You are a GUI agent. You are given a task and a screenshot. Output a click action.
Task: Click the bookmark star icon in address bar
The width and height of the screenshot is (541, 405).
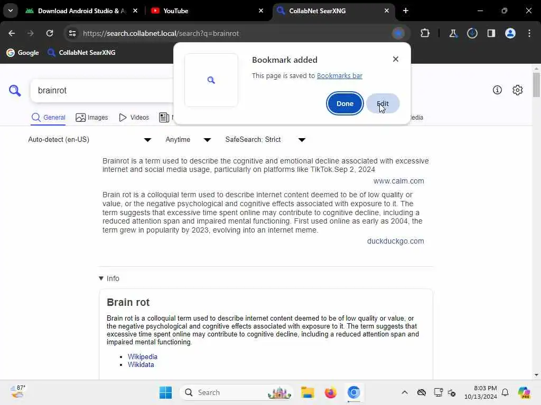(x=398, y=33)
